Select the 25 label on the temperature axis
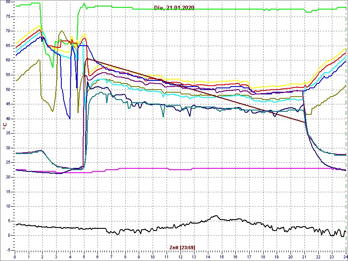 (9, 163)
